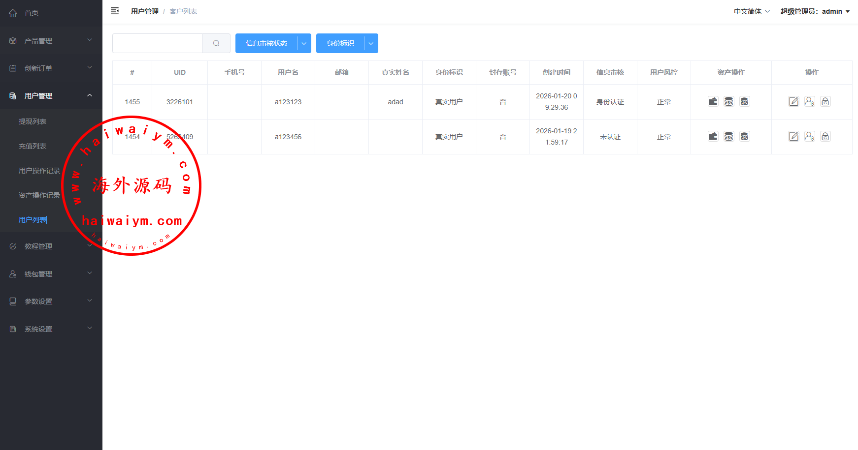Click the blocked coins icon for user a123456
The image size is (858, 450).
point(744,137)
